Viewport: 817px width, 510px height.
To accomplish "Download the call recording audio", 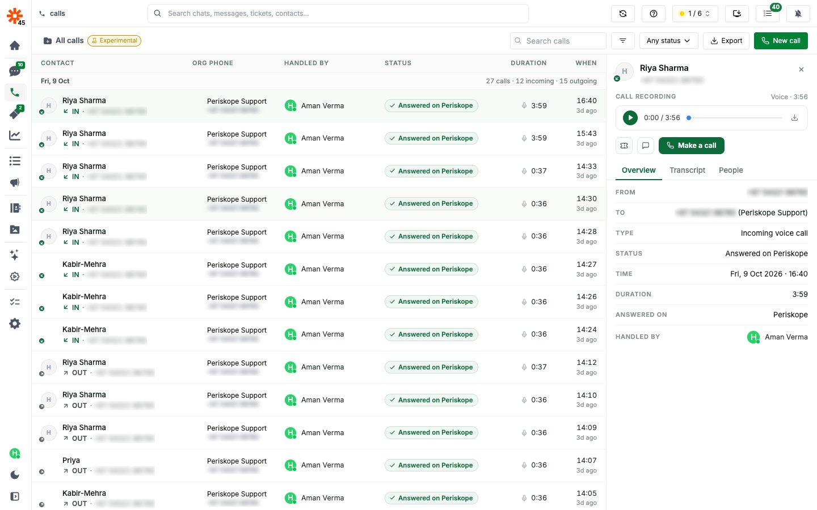I will click(x=794, y=118).
